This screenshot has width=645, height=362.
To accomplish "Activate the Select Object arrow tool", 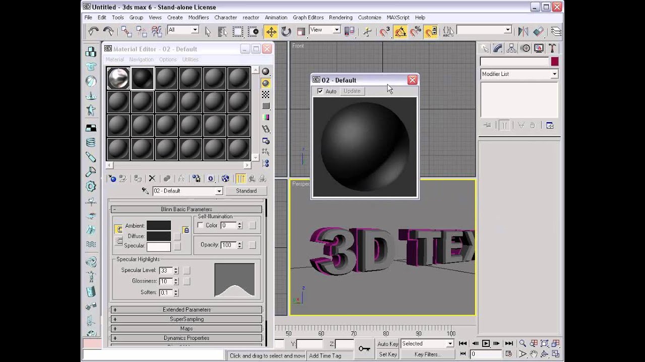I will (x=208, y=32).
